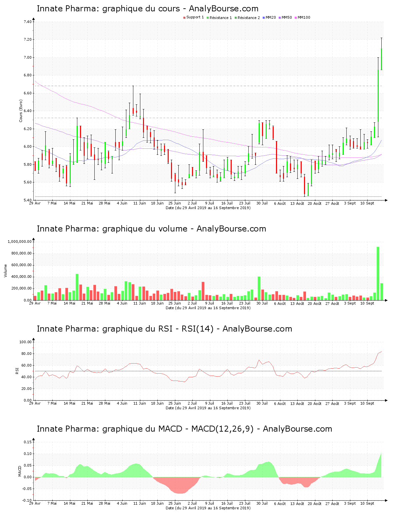Click '20 Août' on the volume chart axis

[314, 304]
